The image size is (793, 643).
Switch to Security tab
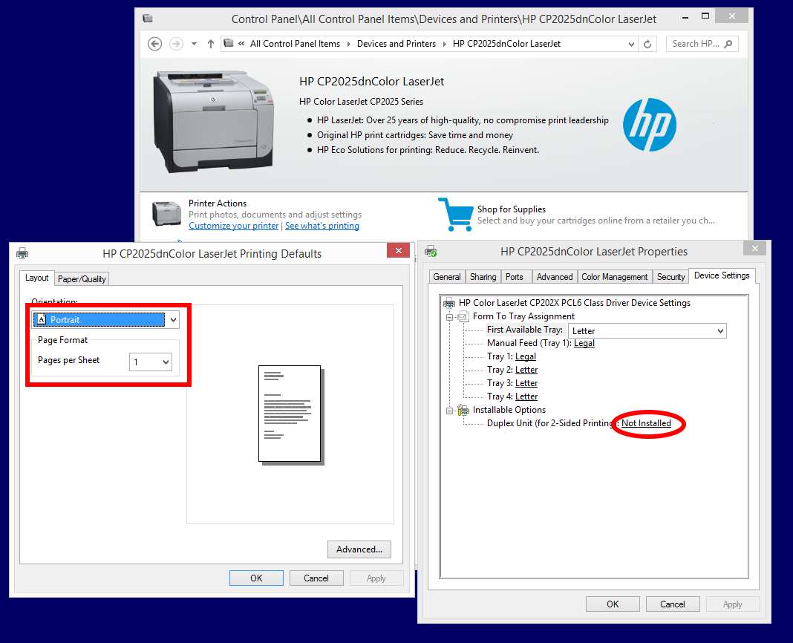671,277
